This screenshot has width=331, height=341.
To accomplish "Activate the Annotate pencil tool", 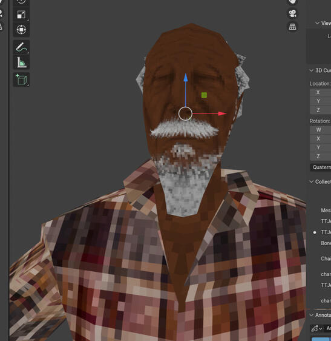I will coord(21,47).
